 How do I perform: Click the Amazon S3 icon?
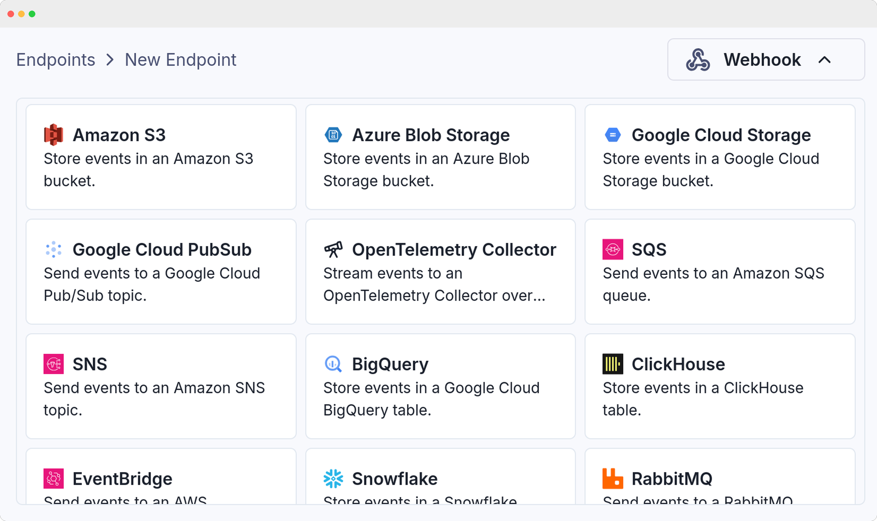(54, 135)
